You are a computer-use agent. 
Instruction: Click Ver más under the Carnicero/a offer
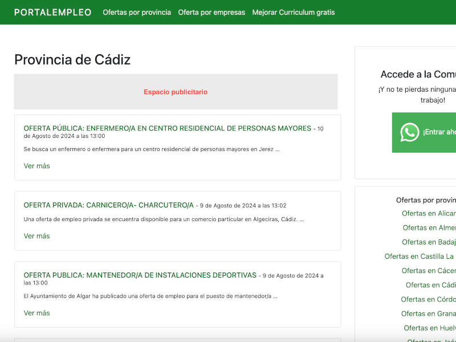(36, 236)
